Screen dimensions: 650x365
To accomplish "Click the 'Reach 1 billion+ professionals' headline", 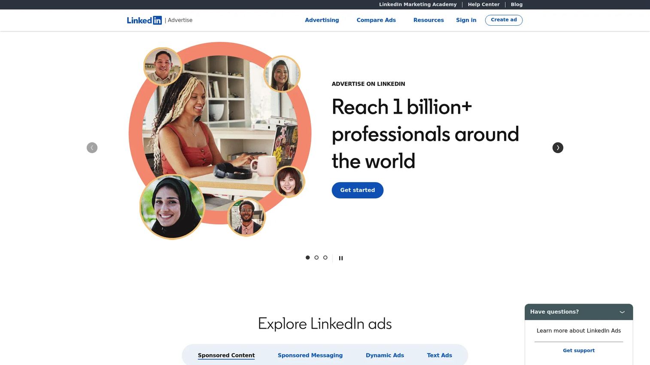I will 425,134.
